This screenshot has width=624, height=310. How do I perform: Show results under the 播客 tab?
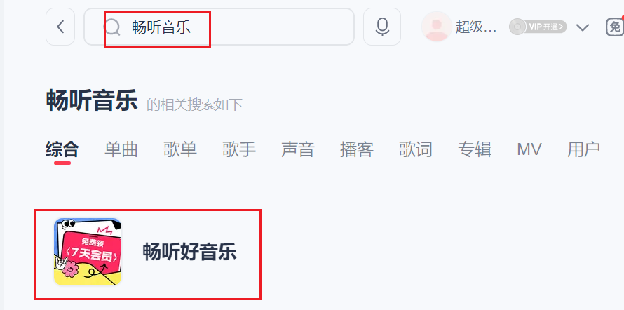point(357,149)
